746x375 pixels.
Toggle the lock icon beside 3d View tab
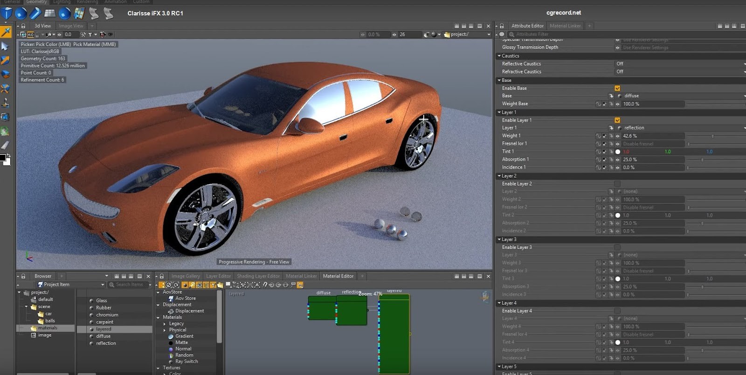(23, 26)
